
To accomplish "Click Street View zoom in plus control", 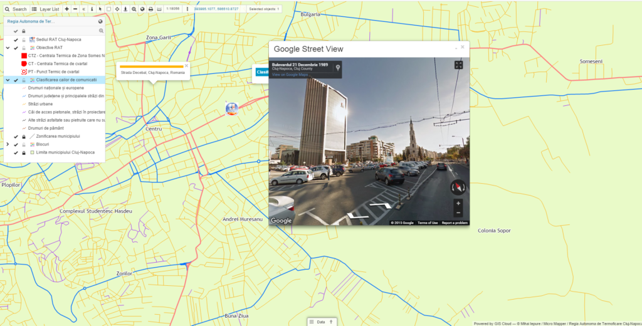I will point(458,204).
